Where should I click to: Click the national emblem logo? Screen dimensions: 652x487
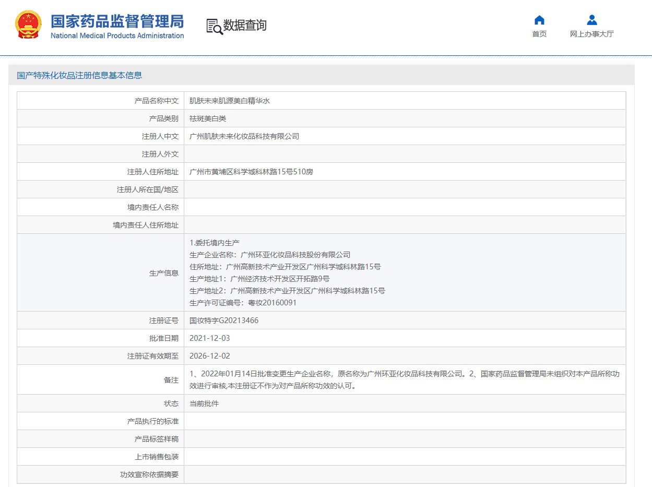coord(28,25)
